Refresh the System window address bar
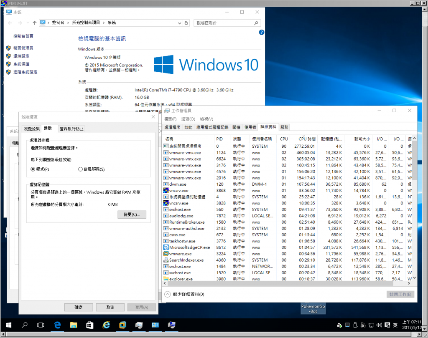The height and width of the screenshot is (338, 428). click(x=186, y=23)
